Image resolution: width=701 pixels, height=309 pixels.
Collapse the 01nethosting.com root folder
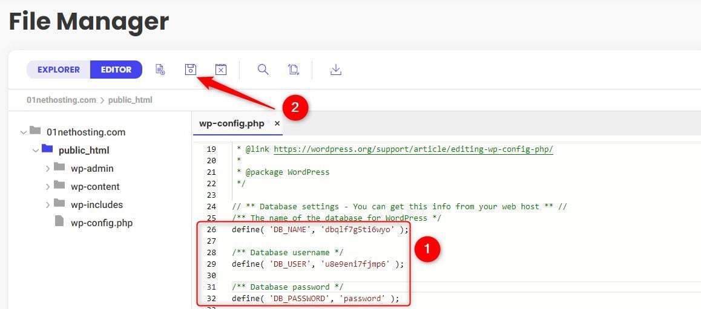(23, 132)
